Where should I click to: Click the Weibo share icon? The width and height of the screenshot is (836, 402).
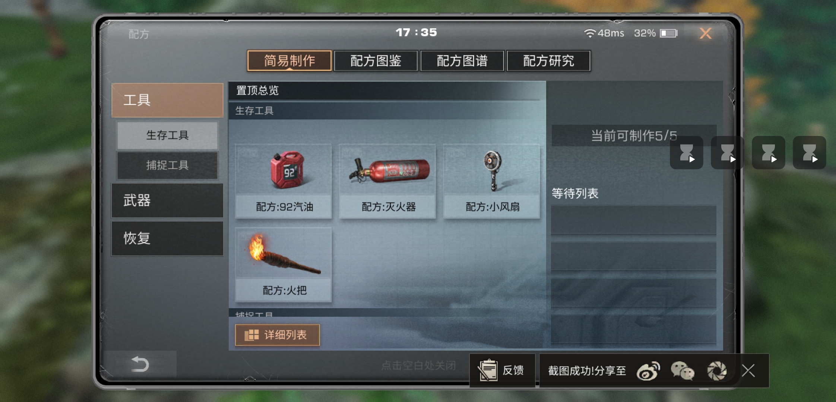coord(648,371)
